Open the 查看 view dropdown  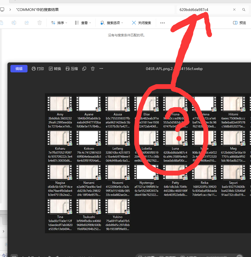[x=83, y=23]
